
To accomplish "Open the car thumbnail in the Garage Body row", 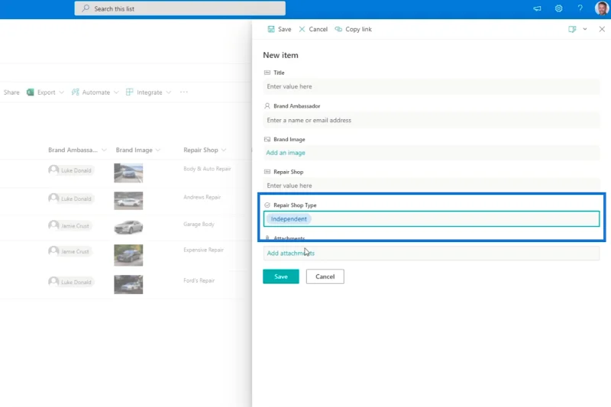I will pyautogui.click(x=128, y=227).
